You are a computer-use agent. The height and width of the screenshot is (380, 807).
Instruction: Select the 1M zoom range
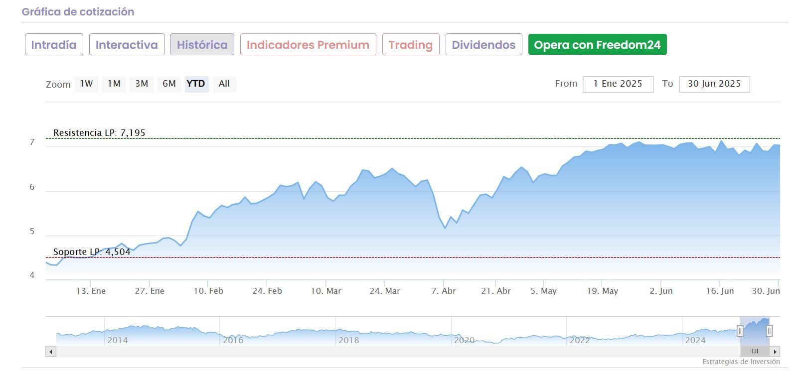pyautogui.click(x=114, y=84)
